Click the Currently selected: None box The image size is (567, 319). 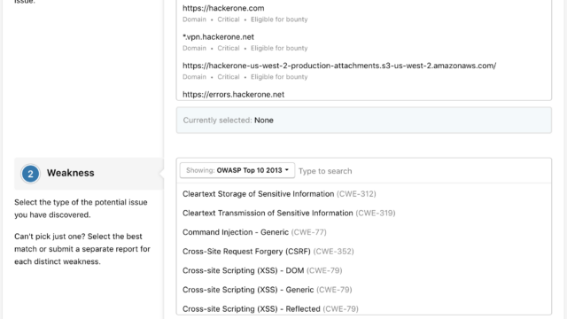coord(364,121)
